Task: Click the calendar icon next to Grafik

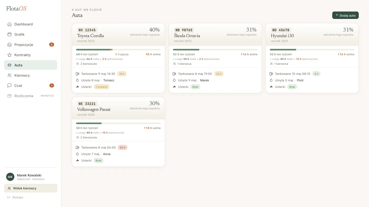Action: (9, 34)
